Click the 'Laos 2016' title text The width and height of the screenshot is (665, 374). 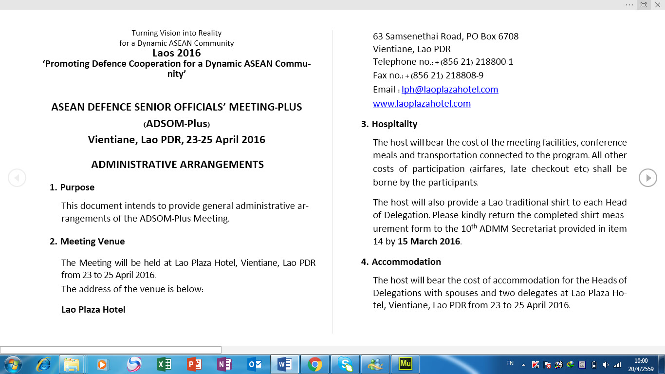pyautogui.click(x=177, y=53)
